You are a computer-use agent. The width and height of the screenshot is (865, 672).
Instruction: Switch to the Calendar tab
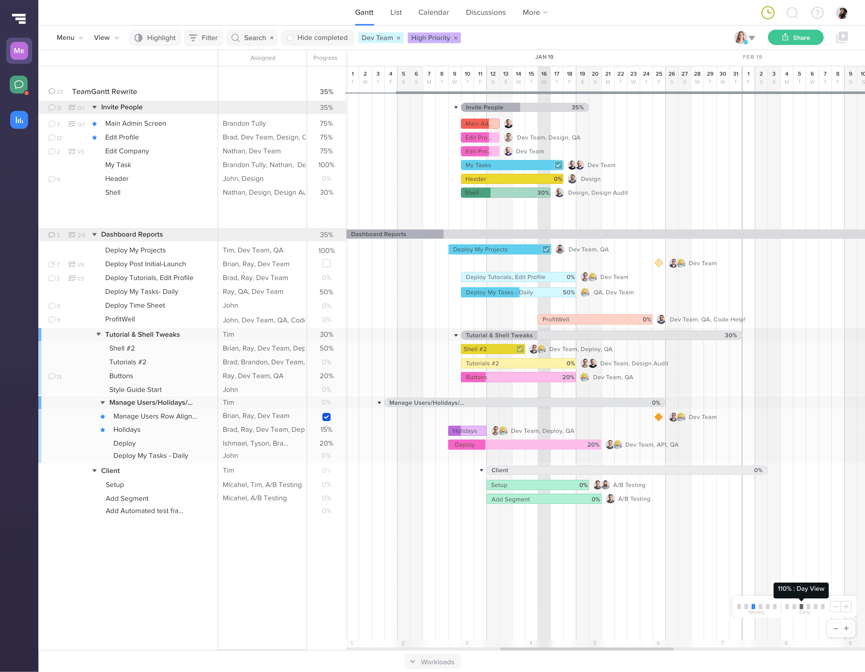click(x=433, y=12)
